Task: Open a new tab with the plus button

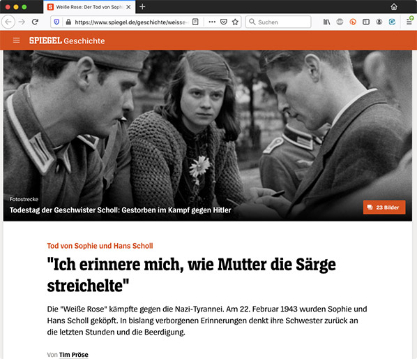Action: pos(142,7)
